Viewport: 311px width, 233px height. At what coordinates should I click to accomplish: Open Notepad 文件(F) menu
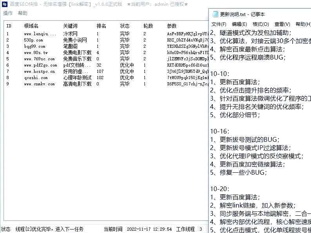pos(219,24)
